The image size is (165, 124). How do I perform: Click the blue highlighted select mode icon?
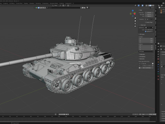[x=38, y=8]
